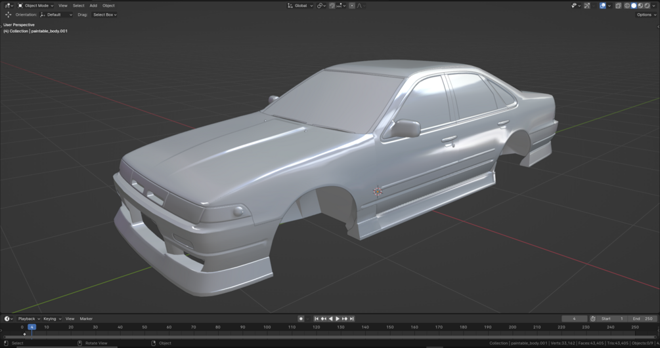Click the Start frame field

click(x=611, y=319)
